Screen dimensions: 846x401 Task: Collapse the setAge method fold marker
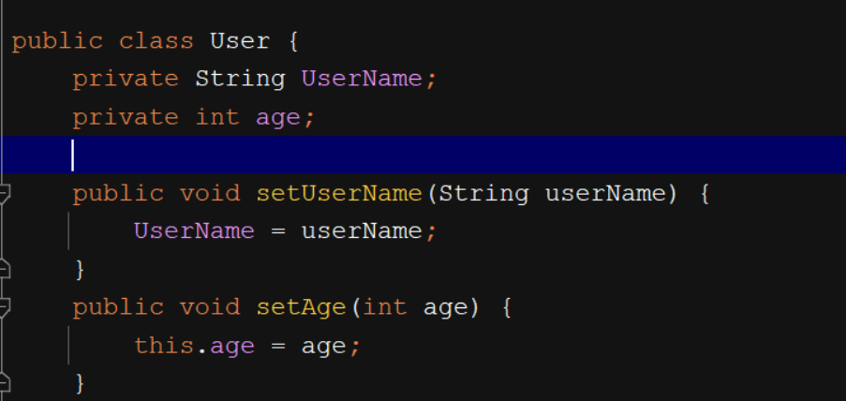tap(5, 306)
